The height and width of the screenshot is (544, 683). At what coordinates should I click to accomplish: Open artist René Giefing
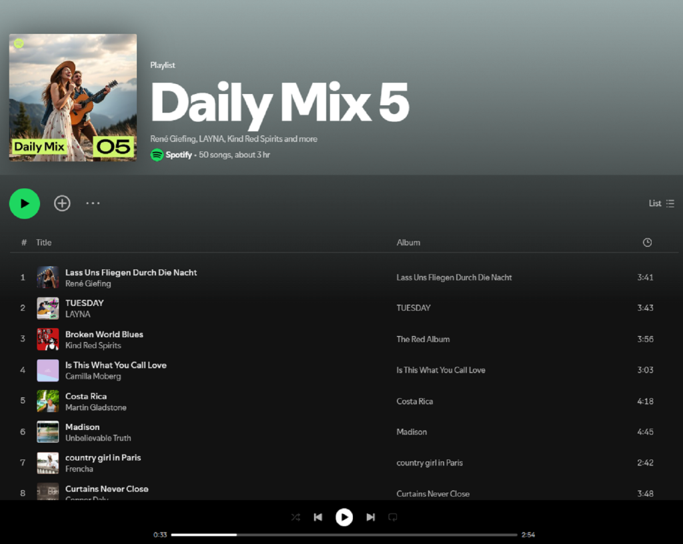coord(88,284)
